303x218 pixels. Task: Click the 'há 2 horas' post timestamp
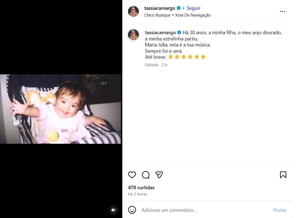click(x=138, y=194)
